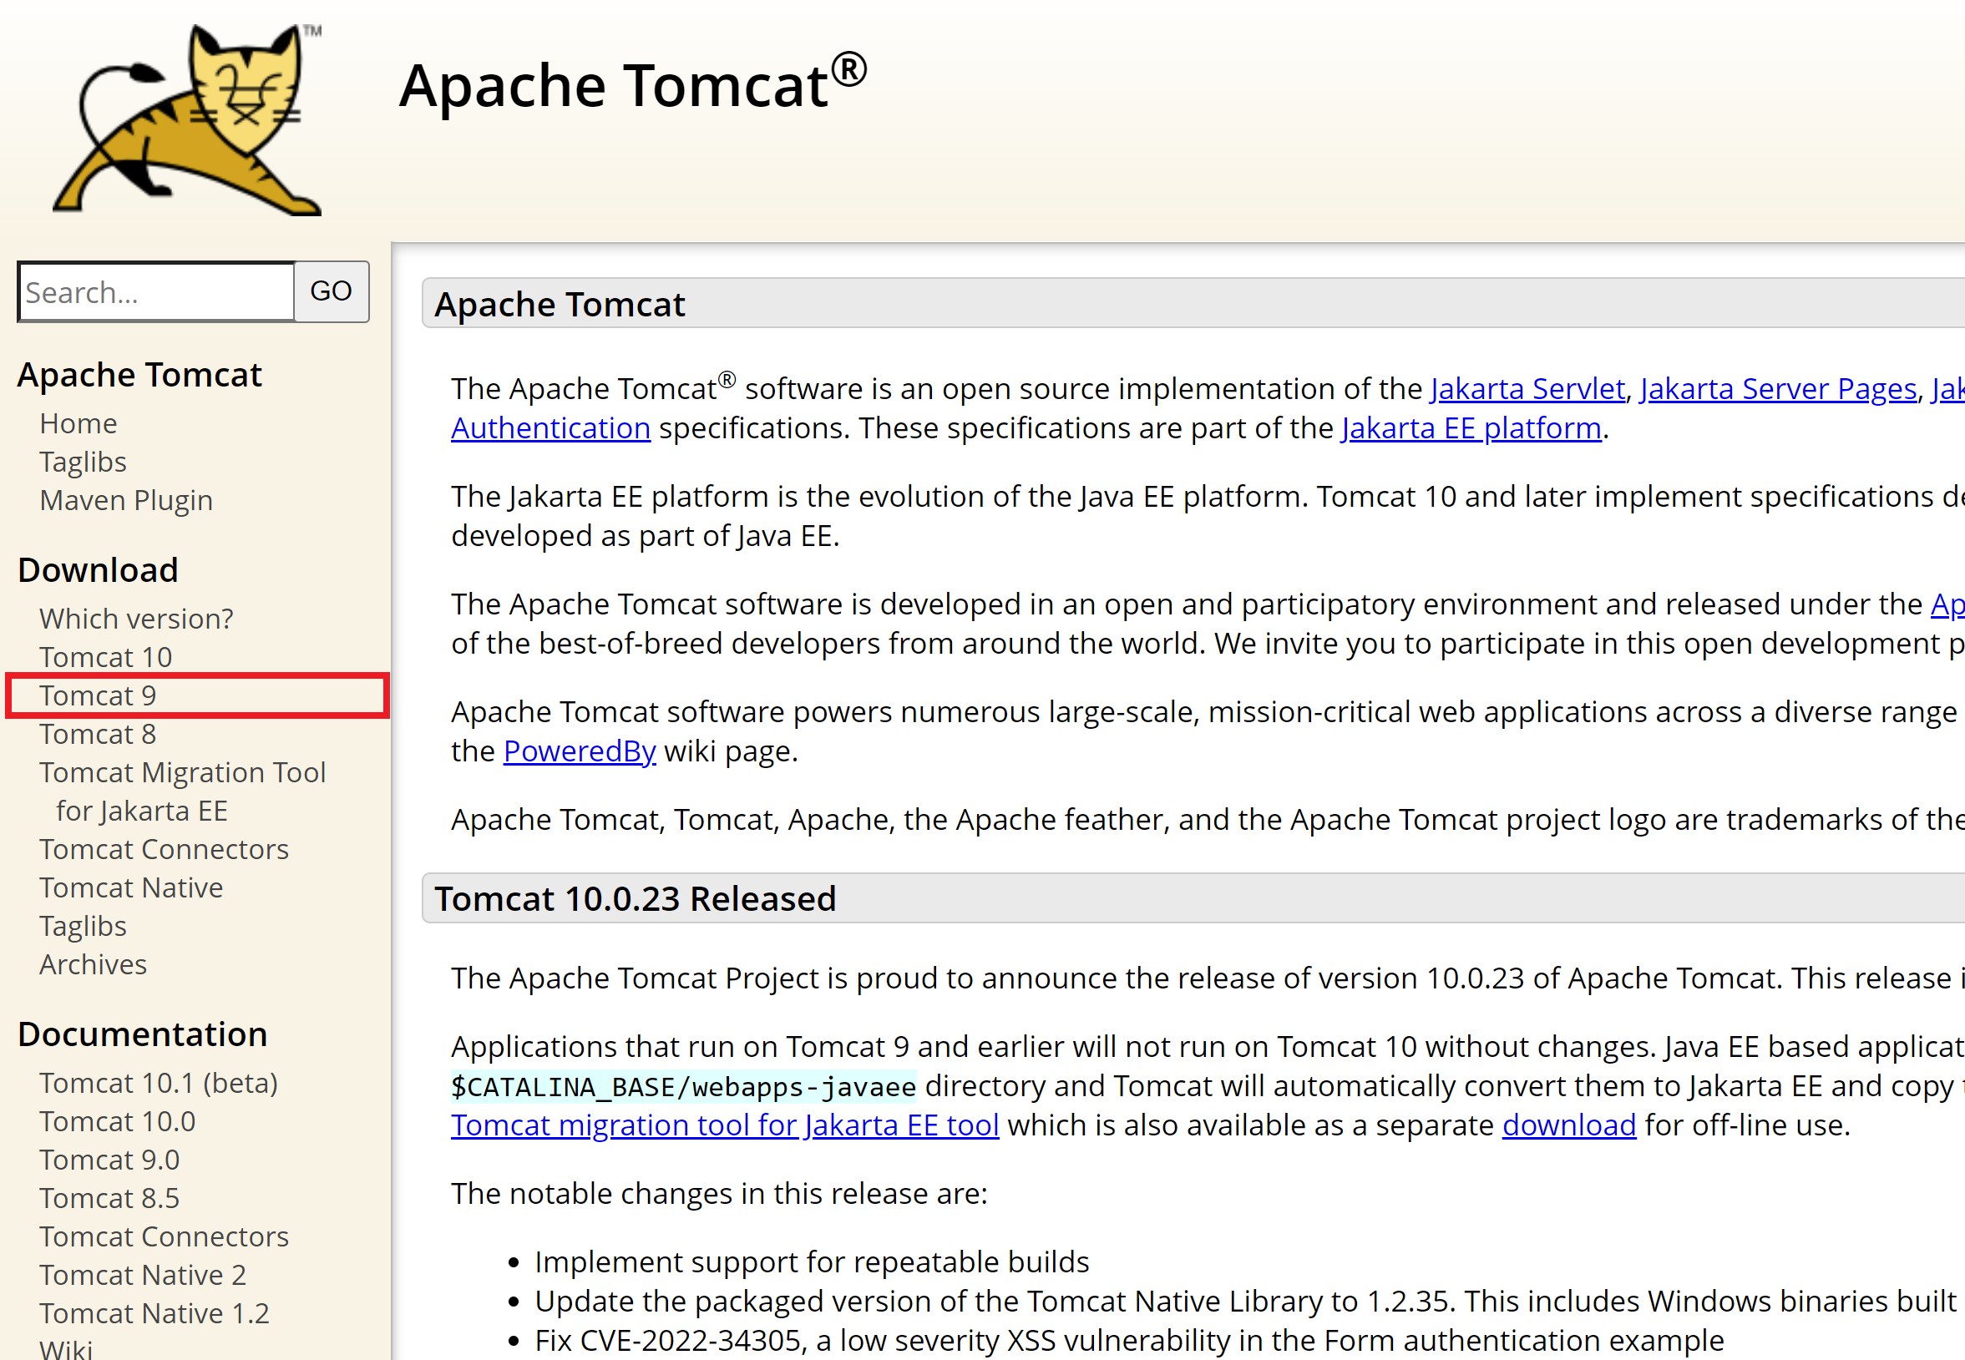Click the separate download hyperlink

click(1569, 1125)
